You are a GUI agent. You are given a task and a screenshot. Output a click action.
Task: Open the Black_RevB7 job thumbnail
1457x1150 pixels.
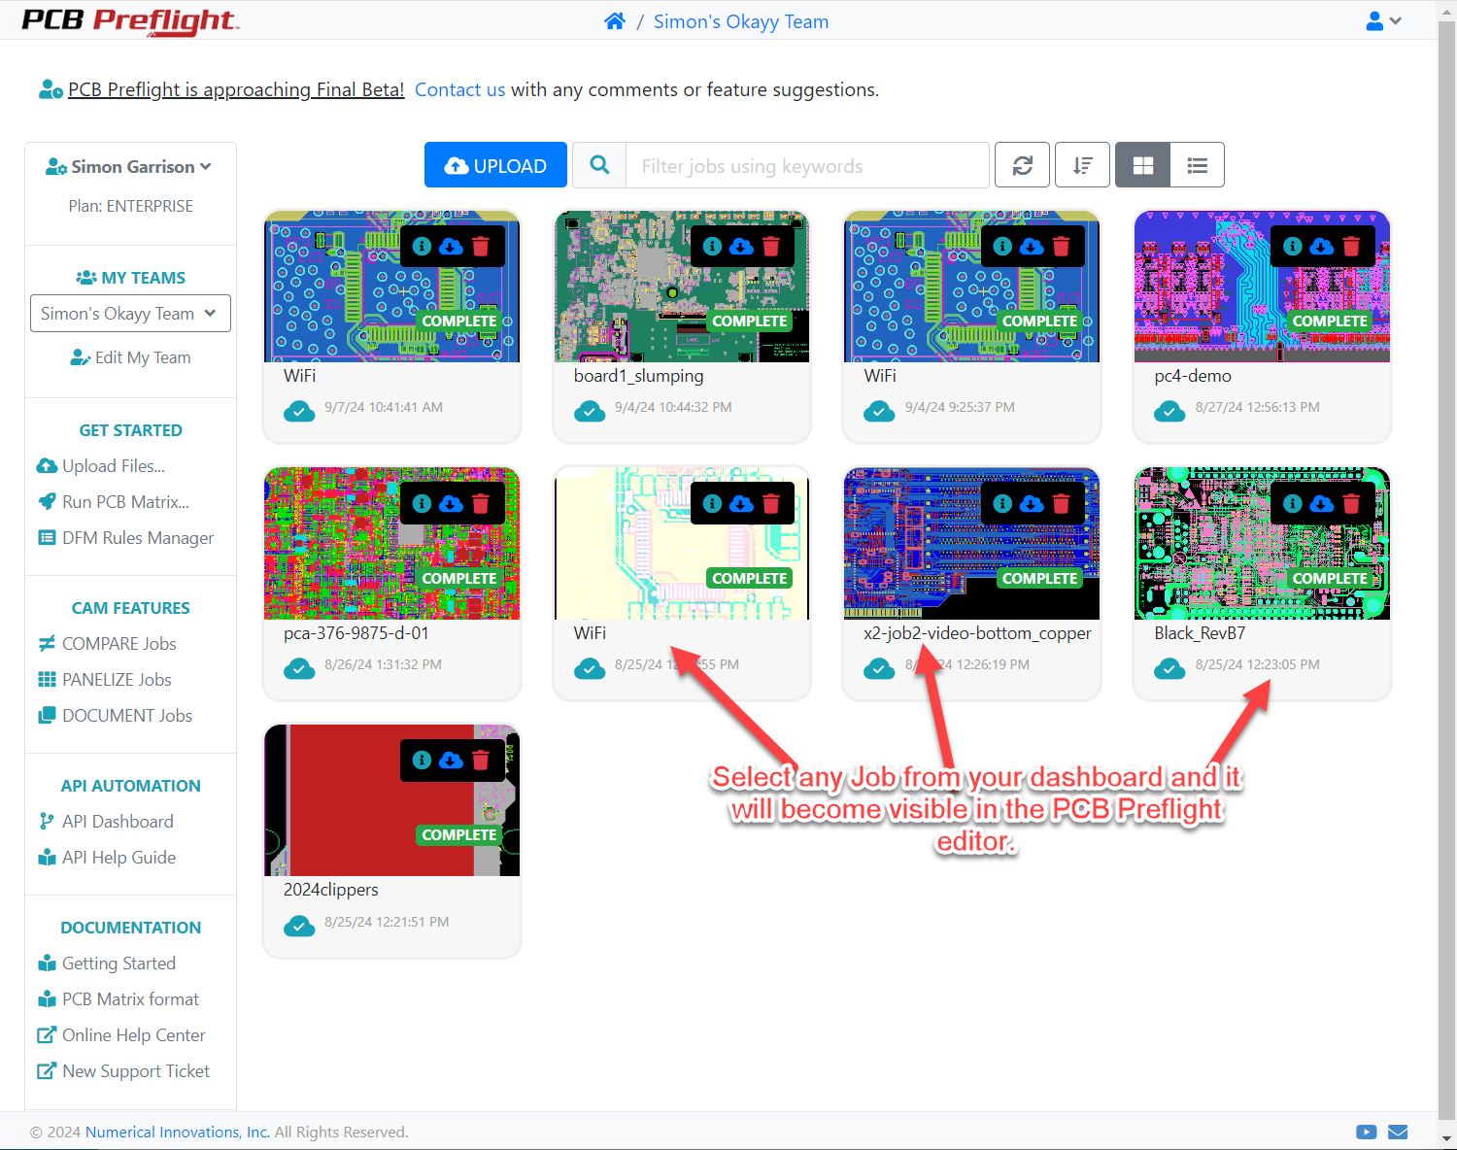[1263, 544]
